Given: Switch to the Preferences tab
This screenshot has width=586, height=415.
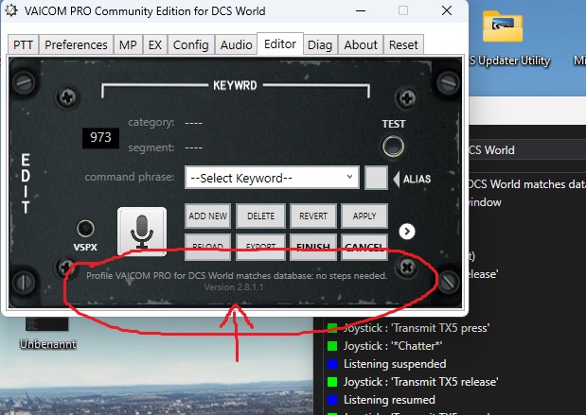Looking at the screenshot, I should coord(76,44).
